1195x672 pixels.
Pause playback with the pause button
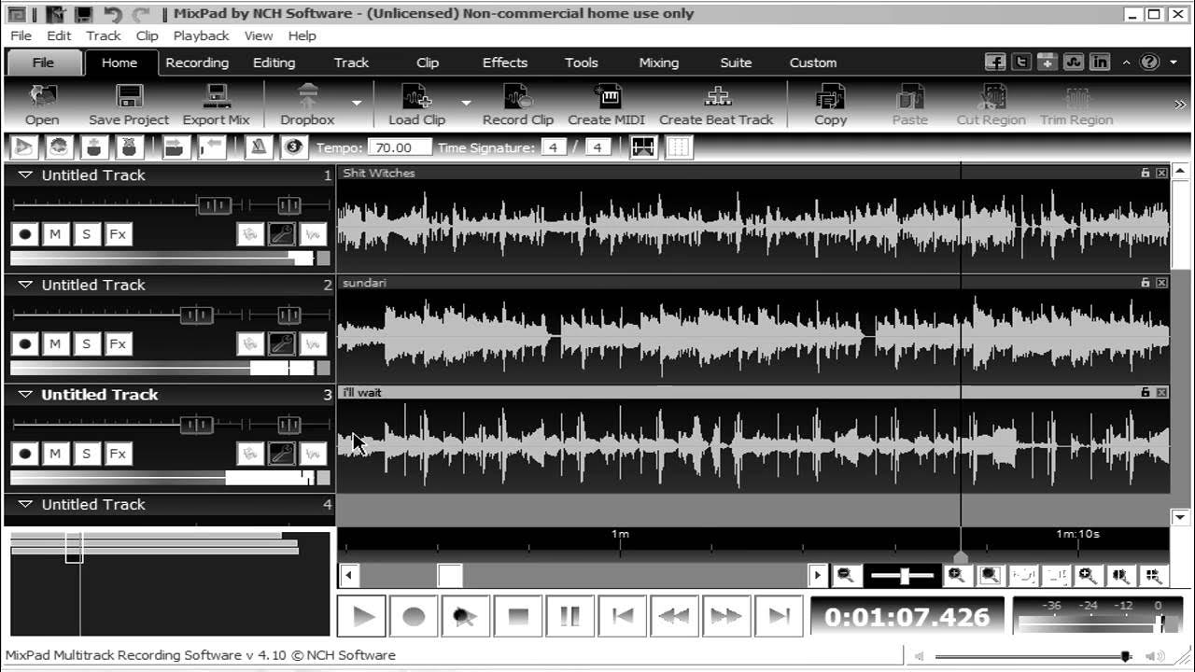click(569, 616)
